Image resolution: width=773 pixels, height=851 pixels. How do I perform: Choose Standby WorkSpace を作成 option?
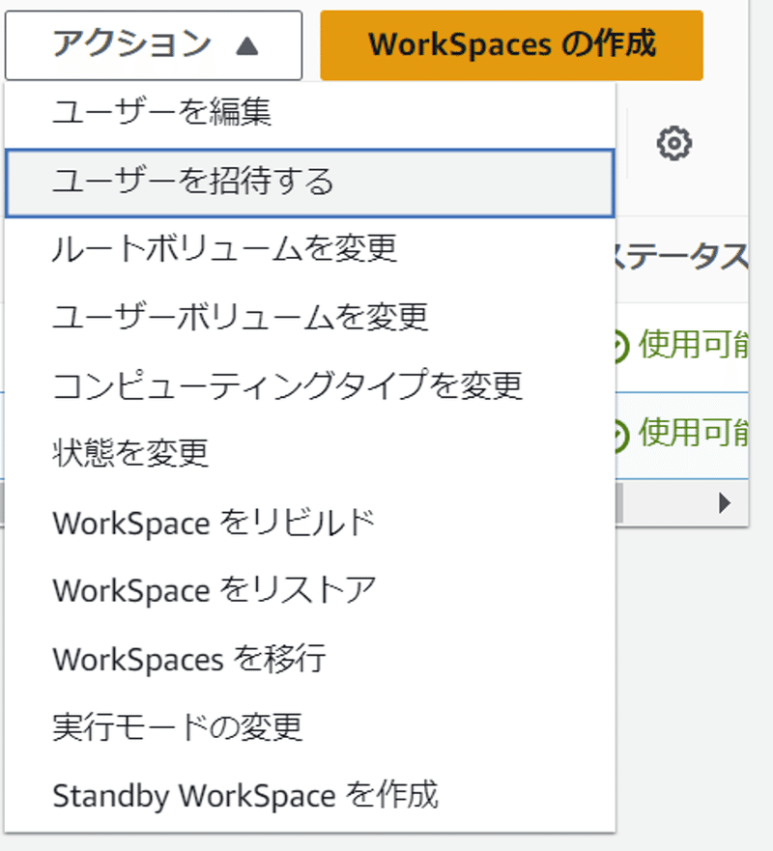click(x=309, y=796)
